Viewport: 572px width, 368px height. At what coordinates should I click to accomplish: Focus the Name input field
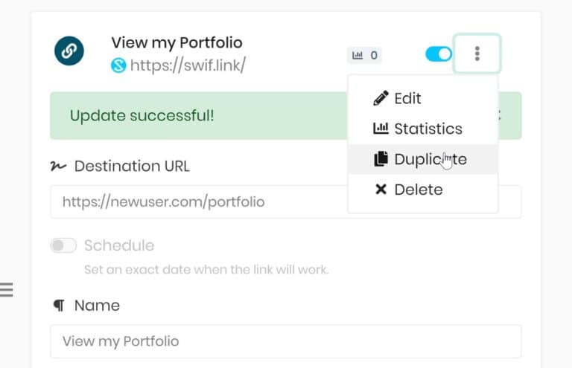pyautogui.click(x=286, y=341)
